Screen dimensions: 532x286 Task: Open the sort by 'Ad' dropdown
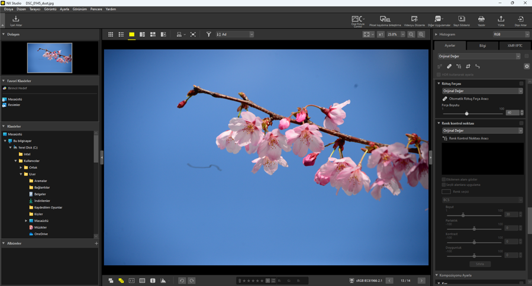(235, 35)
